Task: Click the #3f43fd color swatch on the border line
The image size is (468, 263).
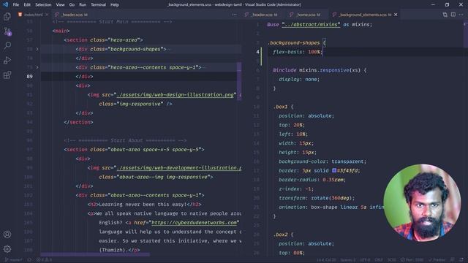Action: (x=334, y=170)
